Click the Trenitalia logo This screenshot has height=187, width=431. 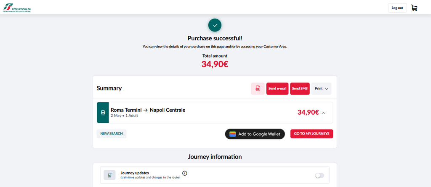(x=17, y=8)
